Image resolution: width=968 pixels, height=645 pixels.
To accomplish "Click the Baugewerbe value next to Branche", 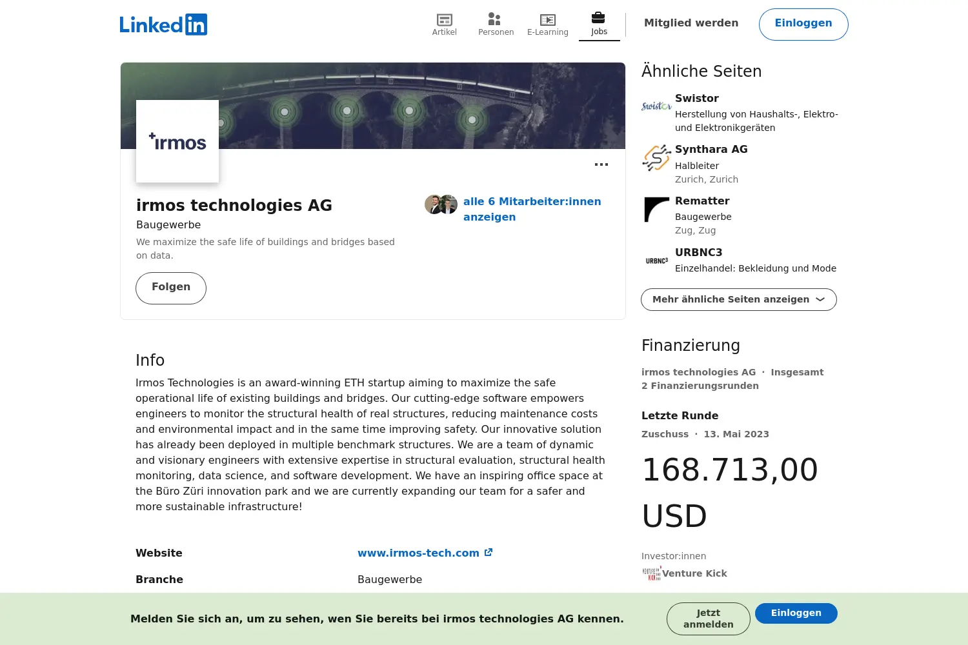I will [x=390, y=579].
